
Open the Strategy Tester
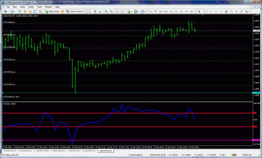pyautogui.click(x=40, y=11)
